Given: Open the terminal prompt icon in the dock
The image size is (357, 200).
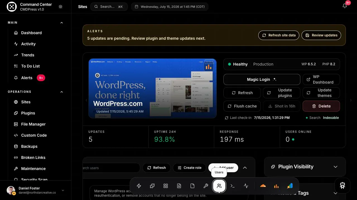Looking at the screenshot, I should click(x=233, y=186).
